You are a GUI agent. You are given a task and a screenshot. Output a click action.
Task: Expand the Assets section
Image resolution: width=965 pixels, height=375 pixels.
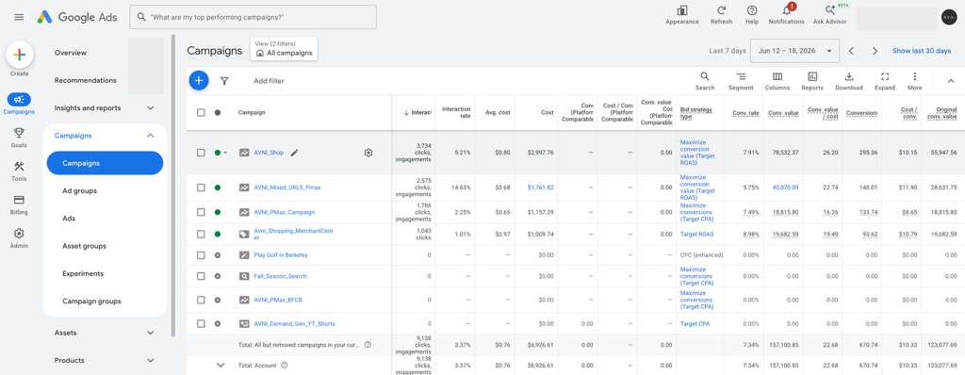click(150, 333)
